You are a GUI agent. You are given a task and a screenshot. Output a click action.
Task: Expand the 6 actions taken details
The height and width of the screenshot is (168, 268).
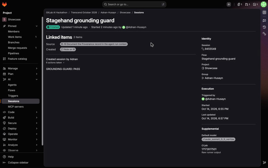55,63
